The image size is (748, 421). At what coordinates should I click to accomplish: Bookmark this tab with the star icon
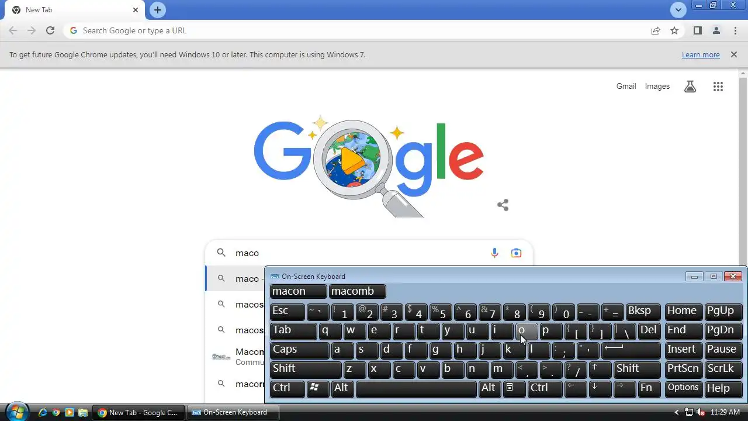click(x=674, y=30)
